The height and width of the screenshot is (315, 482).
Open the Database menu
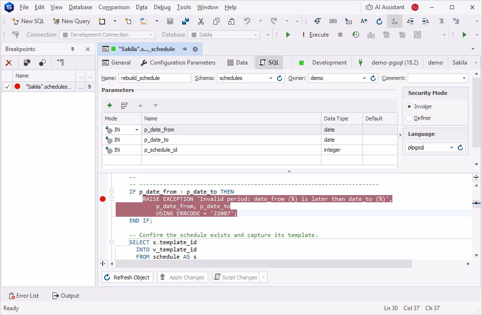(x=80, y=7)
